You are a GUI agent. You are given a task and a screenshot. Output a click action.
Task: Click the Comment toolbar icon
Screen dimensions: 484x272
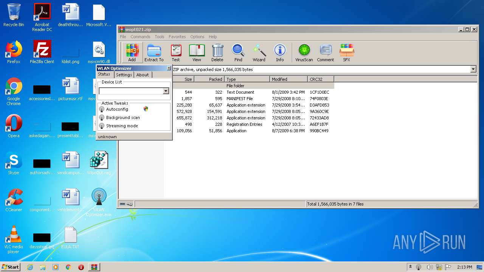[326, 53]
